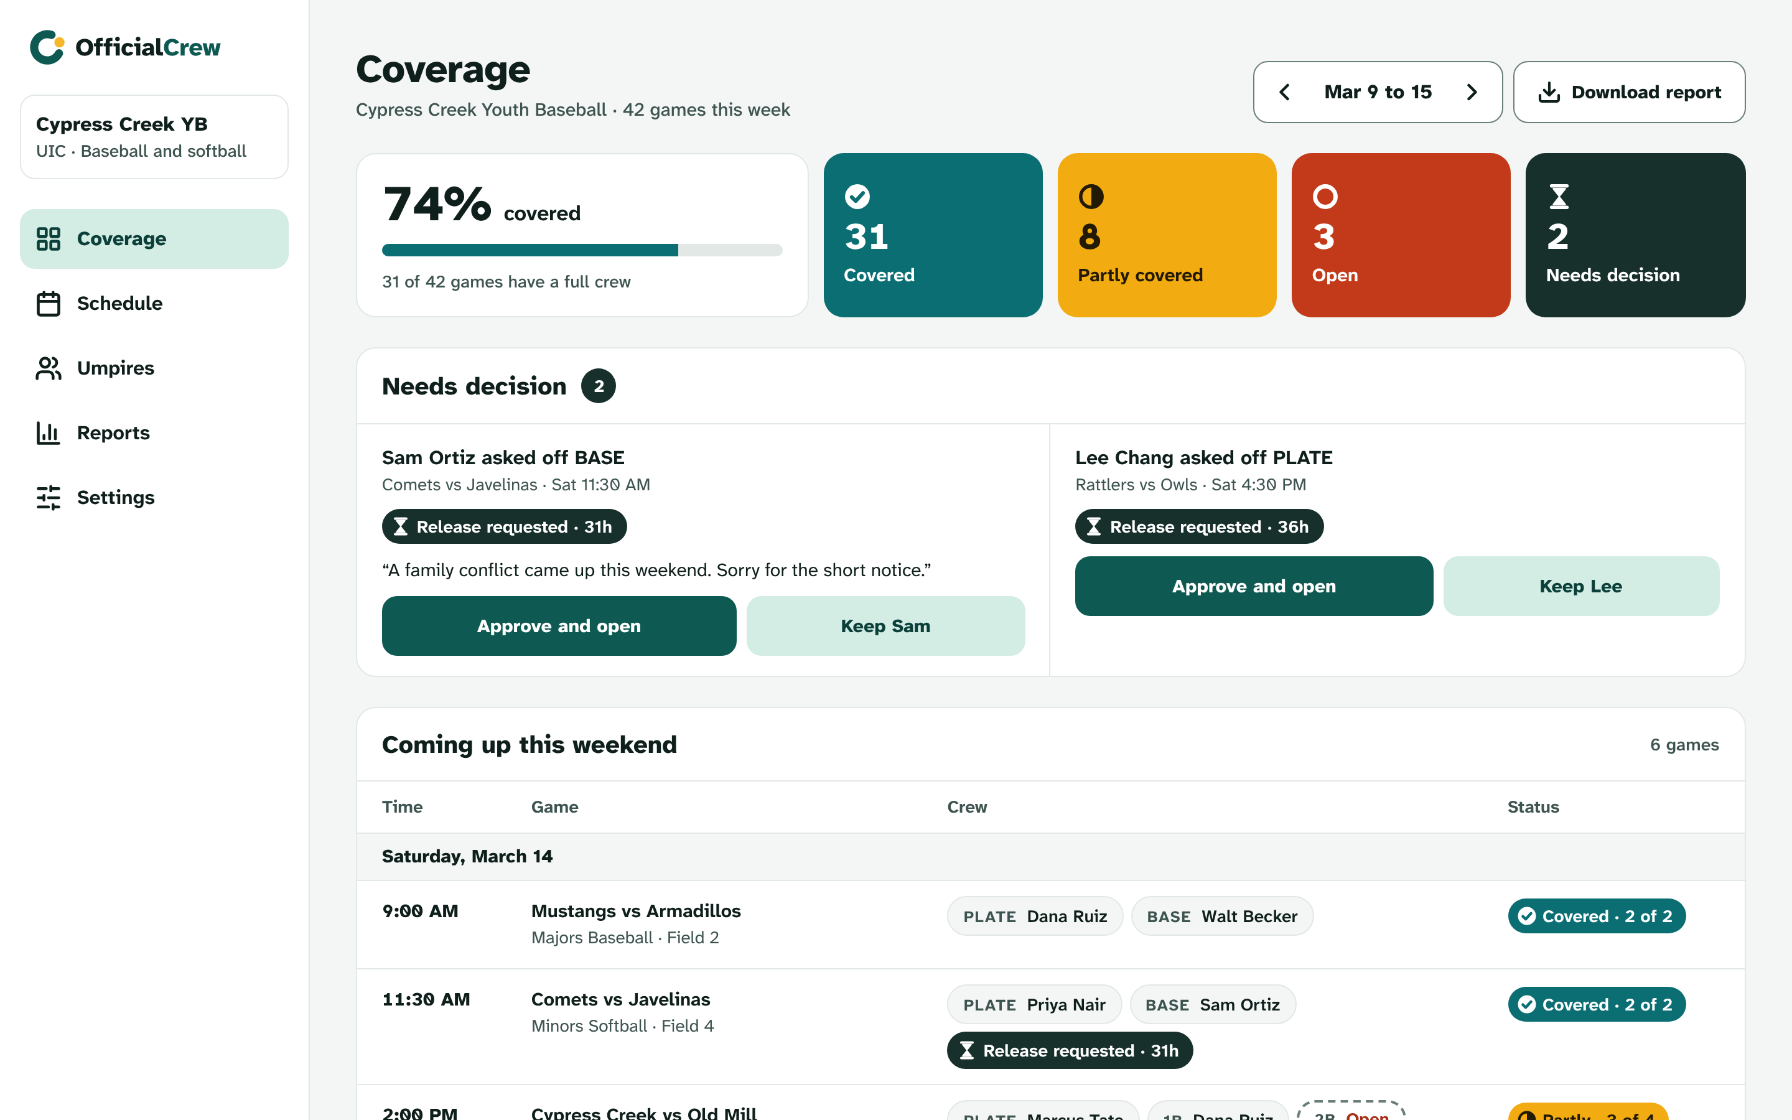The height and width of the screenshot is (1120, 1792).
Task: Select the 2 Needs decision summary card
Action: [1635, 236]
